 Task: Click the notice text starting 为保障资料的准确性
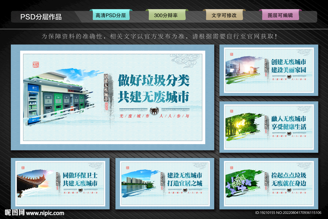point(160,36)
